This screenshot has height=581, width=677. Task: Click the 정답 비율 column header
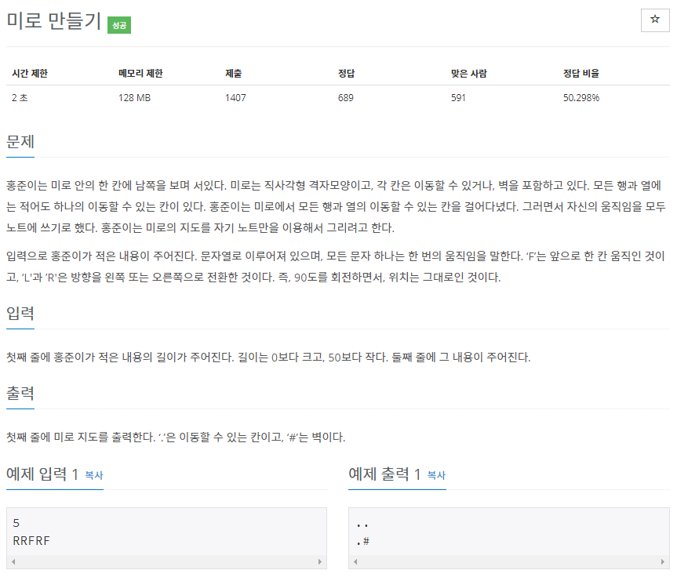pos(581,74)
